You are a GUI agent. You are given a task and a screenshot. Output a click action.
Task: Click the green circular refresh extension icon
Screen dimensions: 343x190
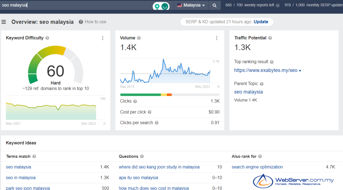coord(165,6)
